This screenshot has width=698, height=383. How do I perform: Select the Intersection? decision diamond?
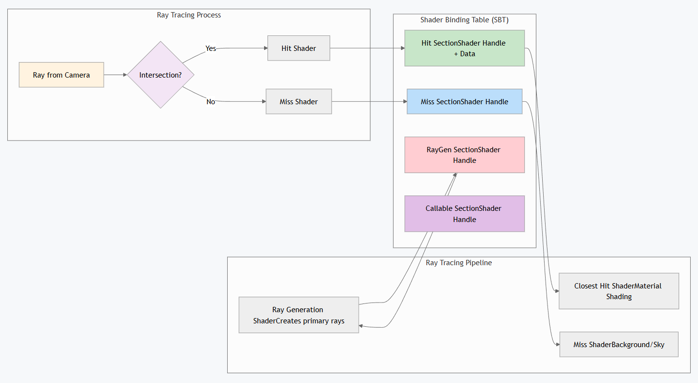coord(161,75)
